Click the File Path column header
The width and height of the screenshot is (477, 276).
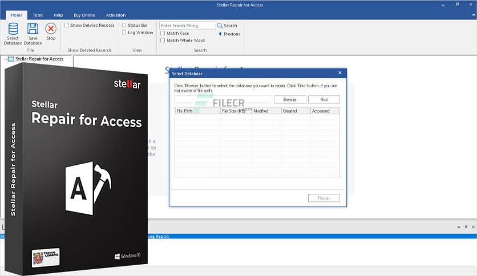click(x=197, y=111)
